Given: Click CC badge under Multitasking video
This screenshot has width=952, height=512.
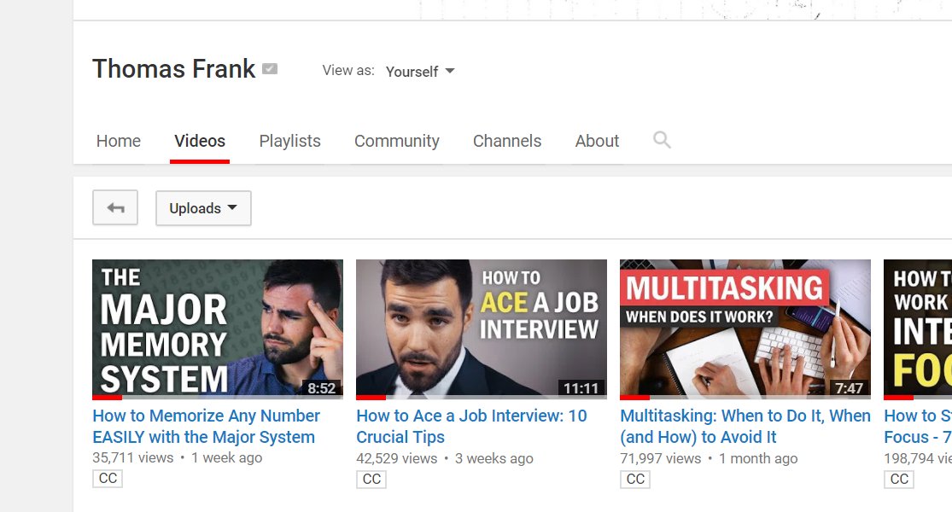Looking at the screenshot, I should pyautogui.click(x=635, y=479).
